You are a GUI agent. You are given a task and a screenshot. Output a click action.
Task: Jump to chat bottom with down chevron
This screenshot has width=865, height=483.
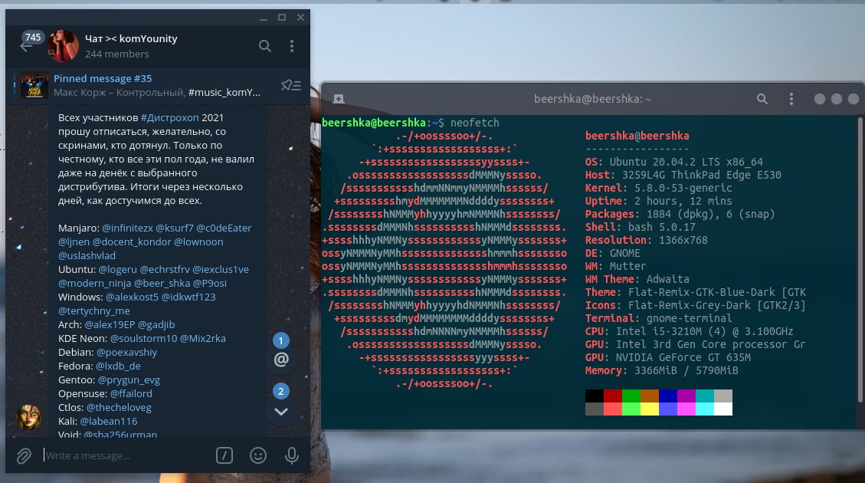(x=280, y=411)
